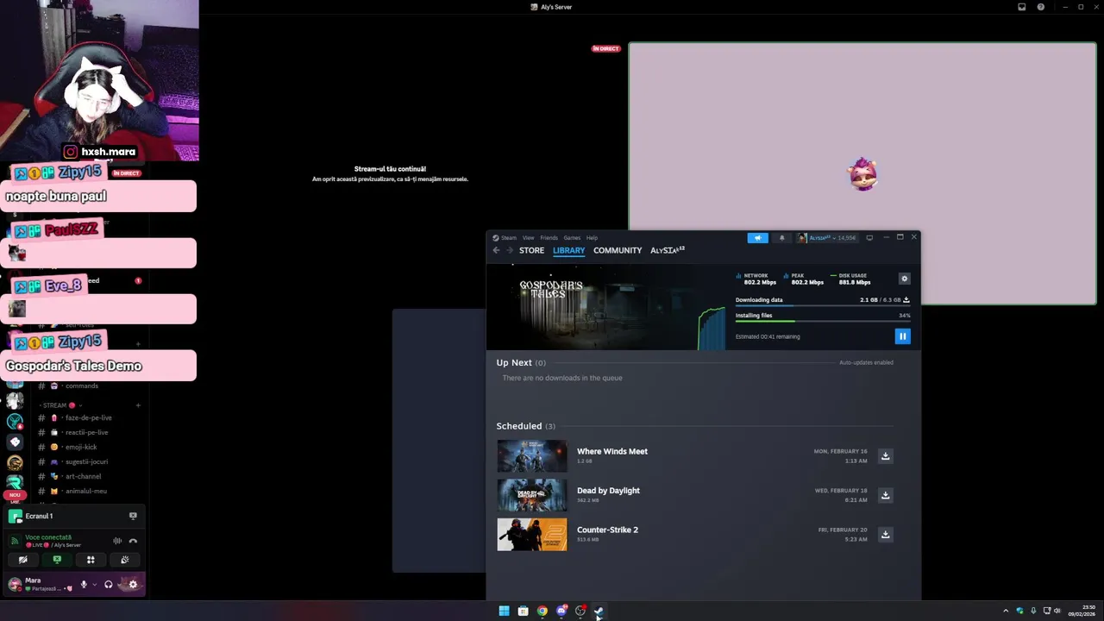Screen dimensions: 1104x621
Task: Open Discord user settings gear
Action: 133,584
